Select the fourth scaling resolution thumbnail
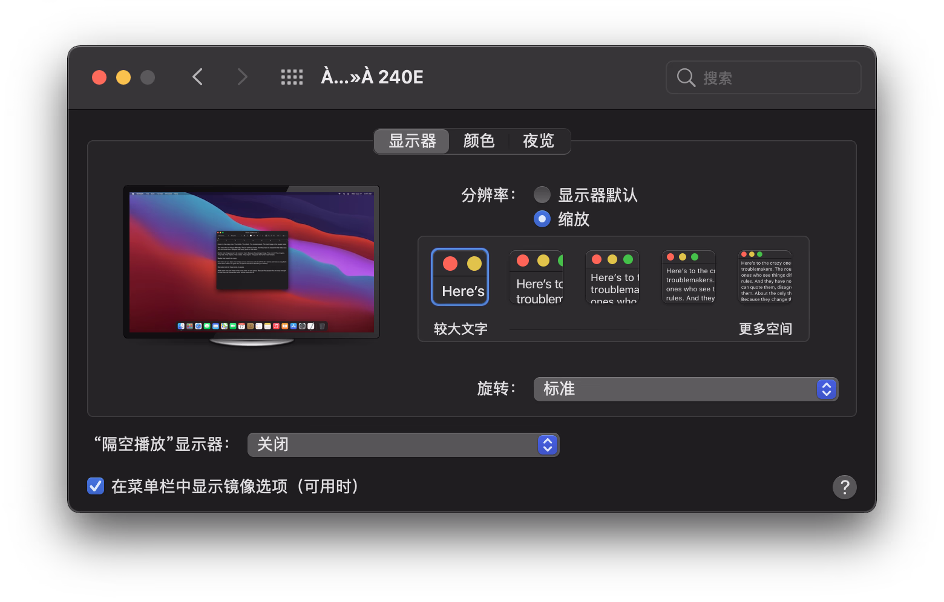The height and width of the screenshot is (602, 944). coord(689,277)
